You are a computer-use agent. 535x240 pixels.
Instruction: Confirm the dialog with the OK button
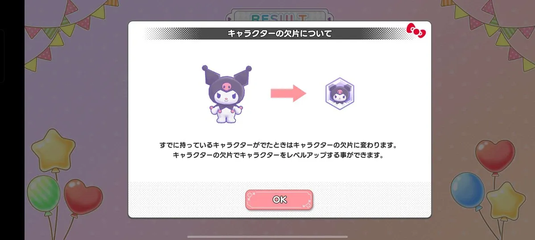[x=279, y=200]
